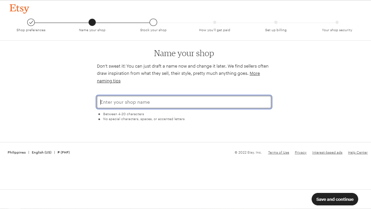Click the How you'll get paid step dot
Viewport: 371px width, 209px height.
pyautogui.click(x=215, y=22)
